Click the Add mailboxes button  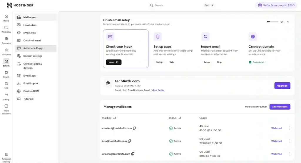click(x=280, y=107)
